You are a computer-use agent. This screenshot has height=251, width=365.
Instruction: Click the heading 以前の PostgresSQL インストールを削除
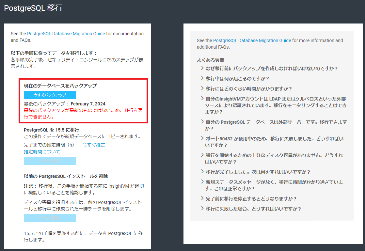point(66,176)
